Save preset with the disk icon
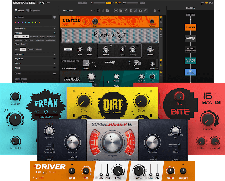Viewport: 225px width, 181px height. point(103,10)
